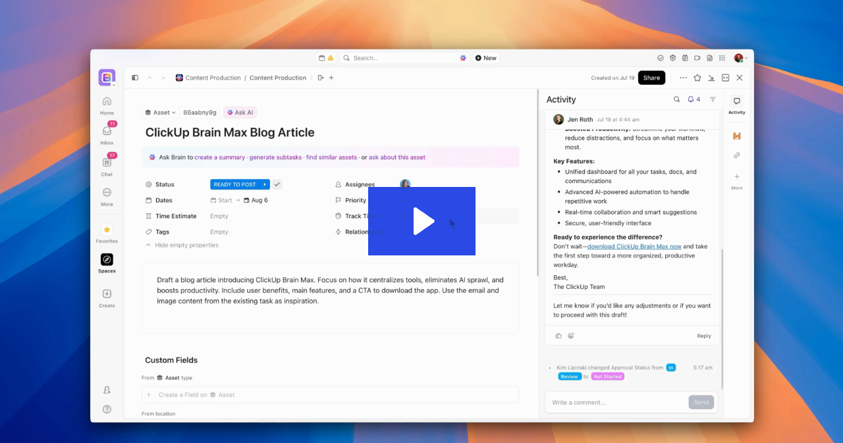Open the invite people icon
Viewport: 843px width, 443px height.
[107, 390]
